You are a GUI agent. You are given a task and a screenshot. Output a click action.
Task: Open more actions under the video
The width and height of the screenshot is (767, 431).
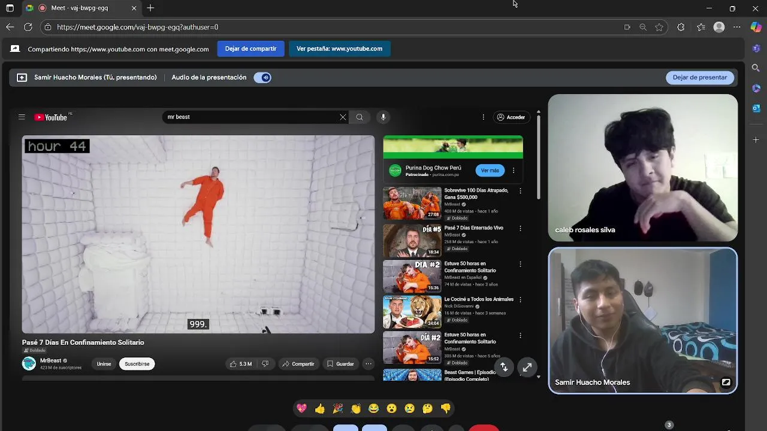coord(369,364)
